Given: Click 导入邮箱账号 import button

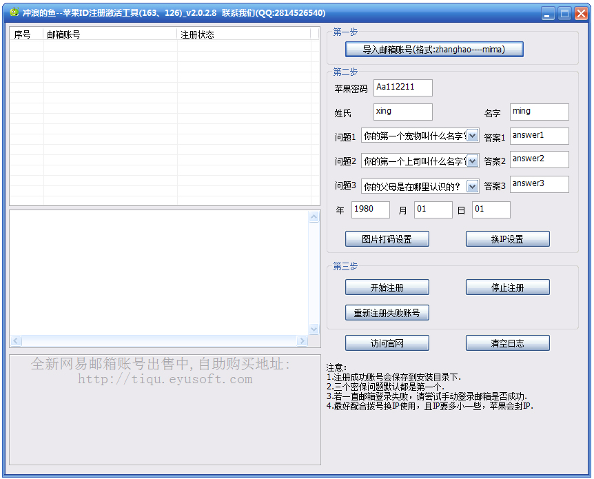Looking at the screenshot, I should click(434, 50).
